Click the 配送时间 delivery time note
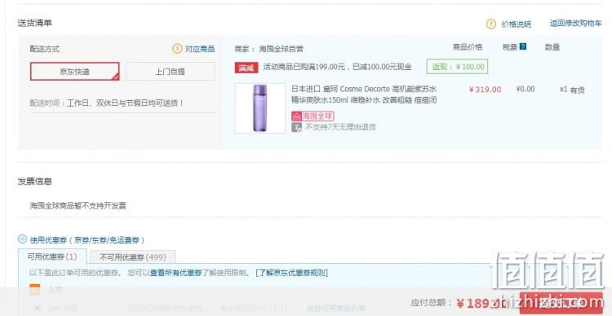This screenshot has height=316, width=612. tap(107, 103)
